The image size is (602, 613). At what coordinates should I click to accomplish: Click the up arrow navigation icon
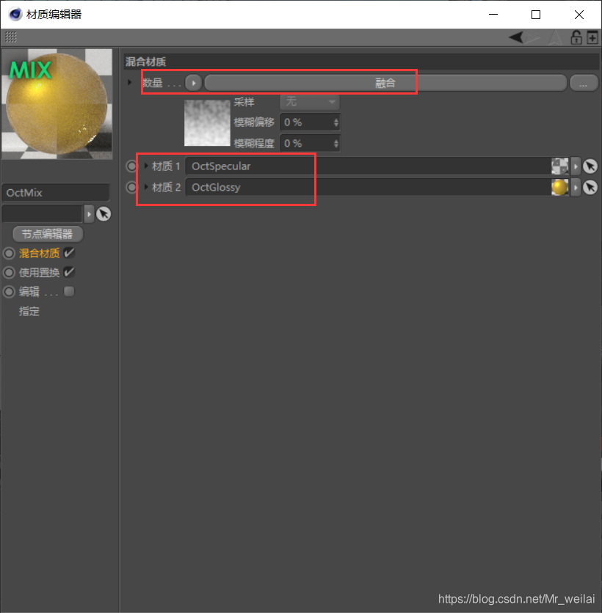point(555,37)
